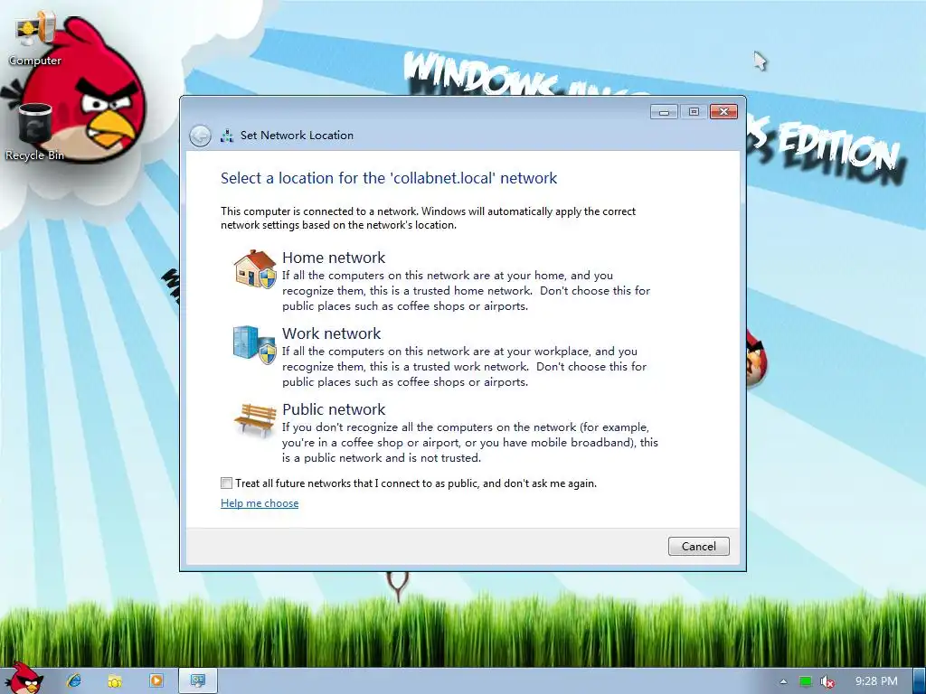Open the Angry Birds Start button
This screenshot has height=694, width=926.
pos(24,678)
